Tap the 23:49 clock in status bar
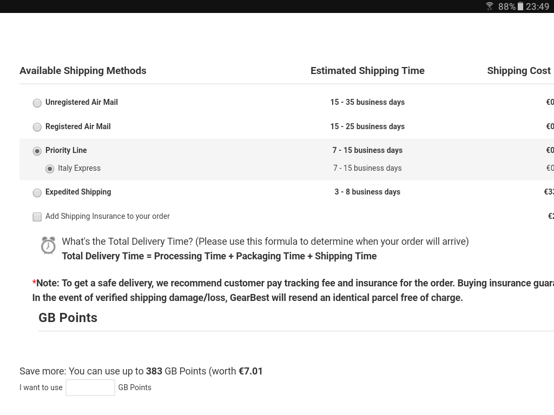Image resolution: width=554 pixels, height=415 pixels. pyautogui.click(x=537, y=6)
